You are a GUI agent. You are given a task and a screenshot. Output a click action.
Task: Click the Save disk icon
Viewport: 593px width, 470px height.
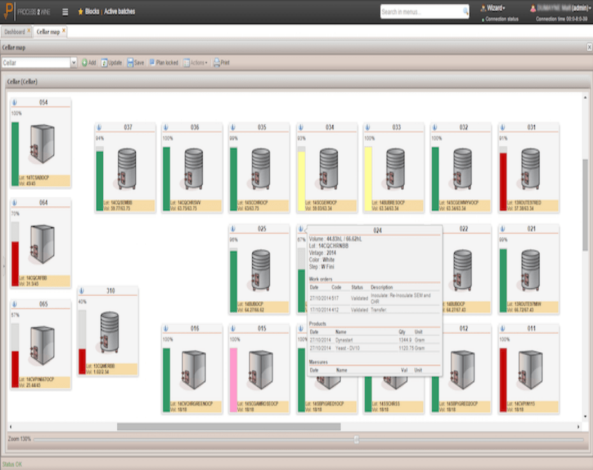tap(131, 63)
